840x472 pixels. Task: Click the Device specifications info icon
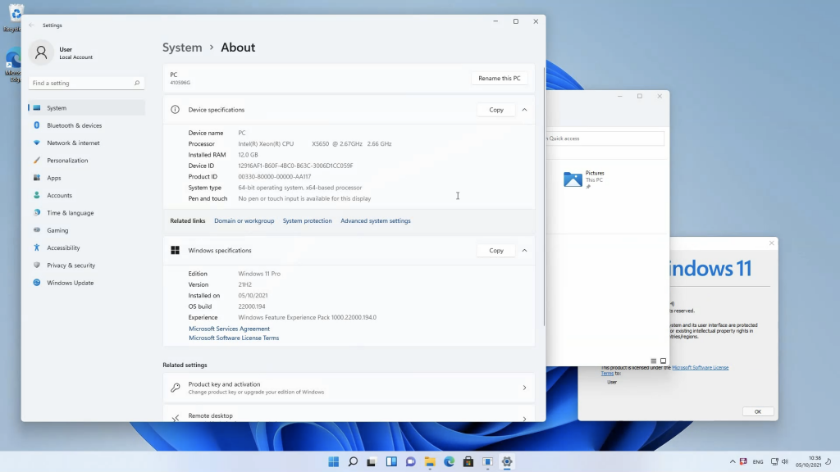pyautogui.click(x=176, y=110)
